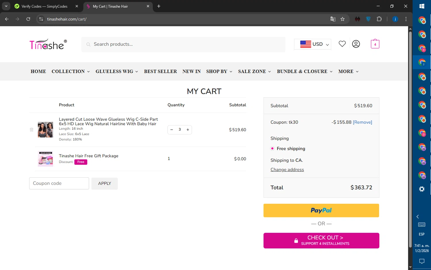431x270 pixels.
Task: Click Change address link
Action: tap(287, 170)
